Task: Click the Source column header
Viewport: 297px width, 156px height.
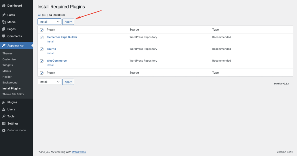Action: (134, 30)
